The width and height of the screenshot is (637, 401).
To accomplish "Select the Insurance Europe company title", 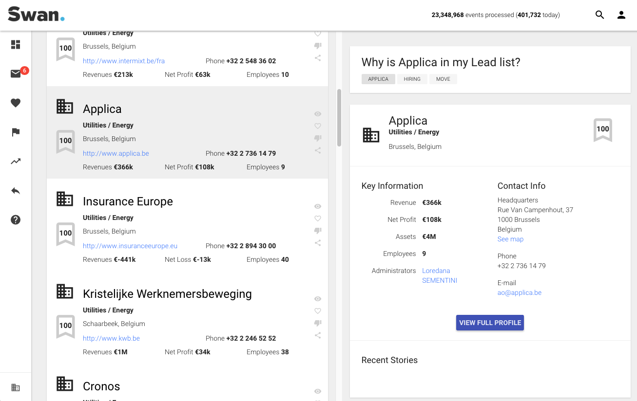I will (x=128, y=201).
